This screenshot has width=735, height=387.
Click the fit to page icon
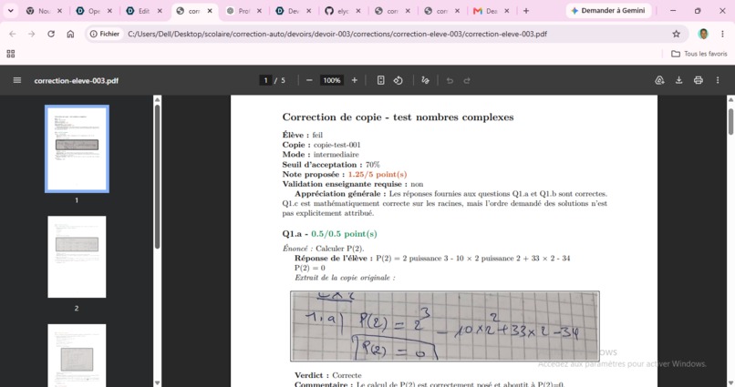380,80
